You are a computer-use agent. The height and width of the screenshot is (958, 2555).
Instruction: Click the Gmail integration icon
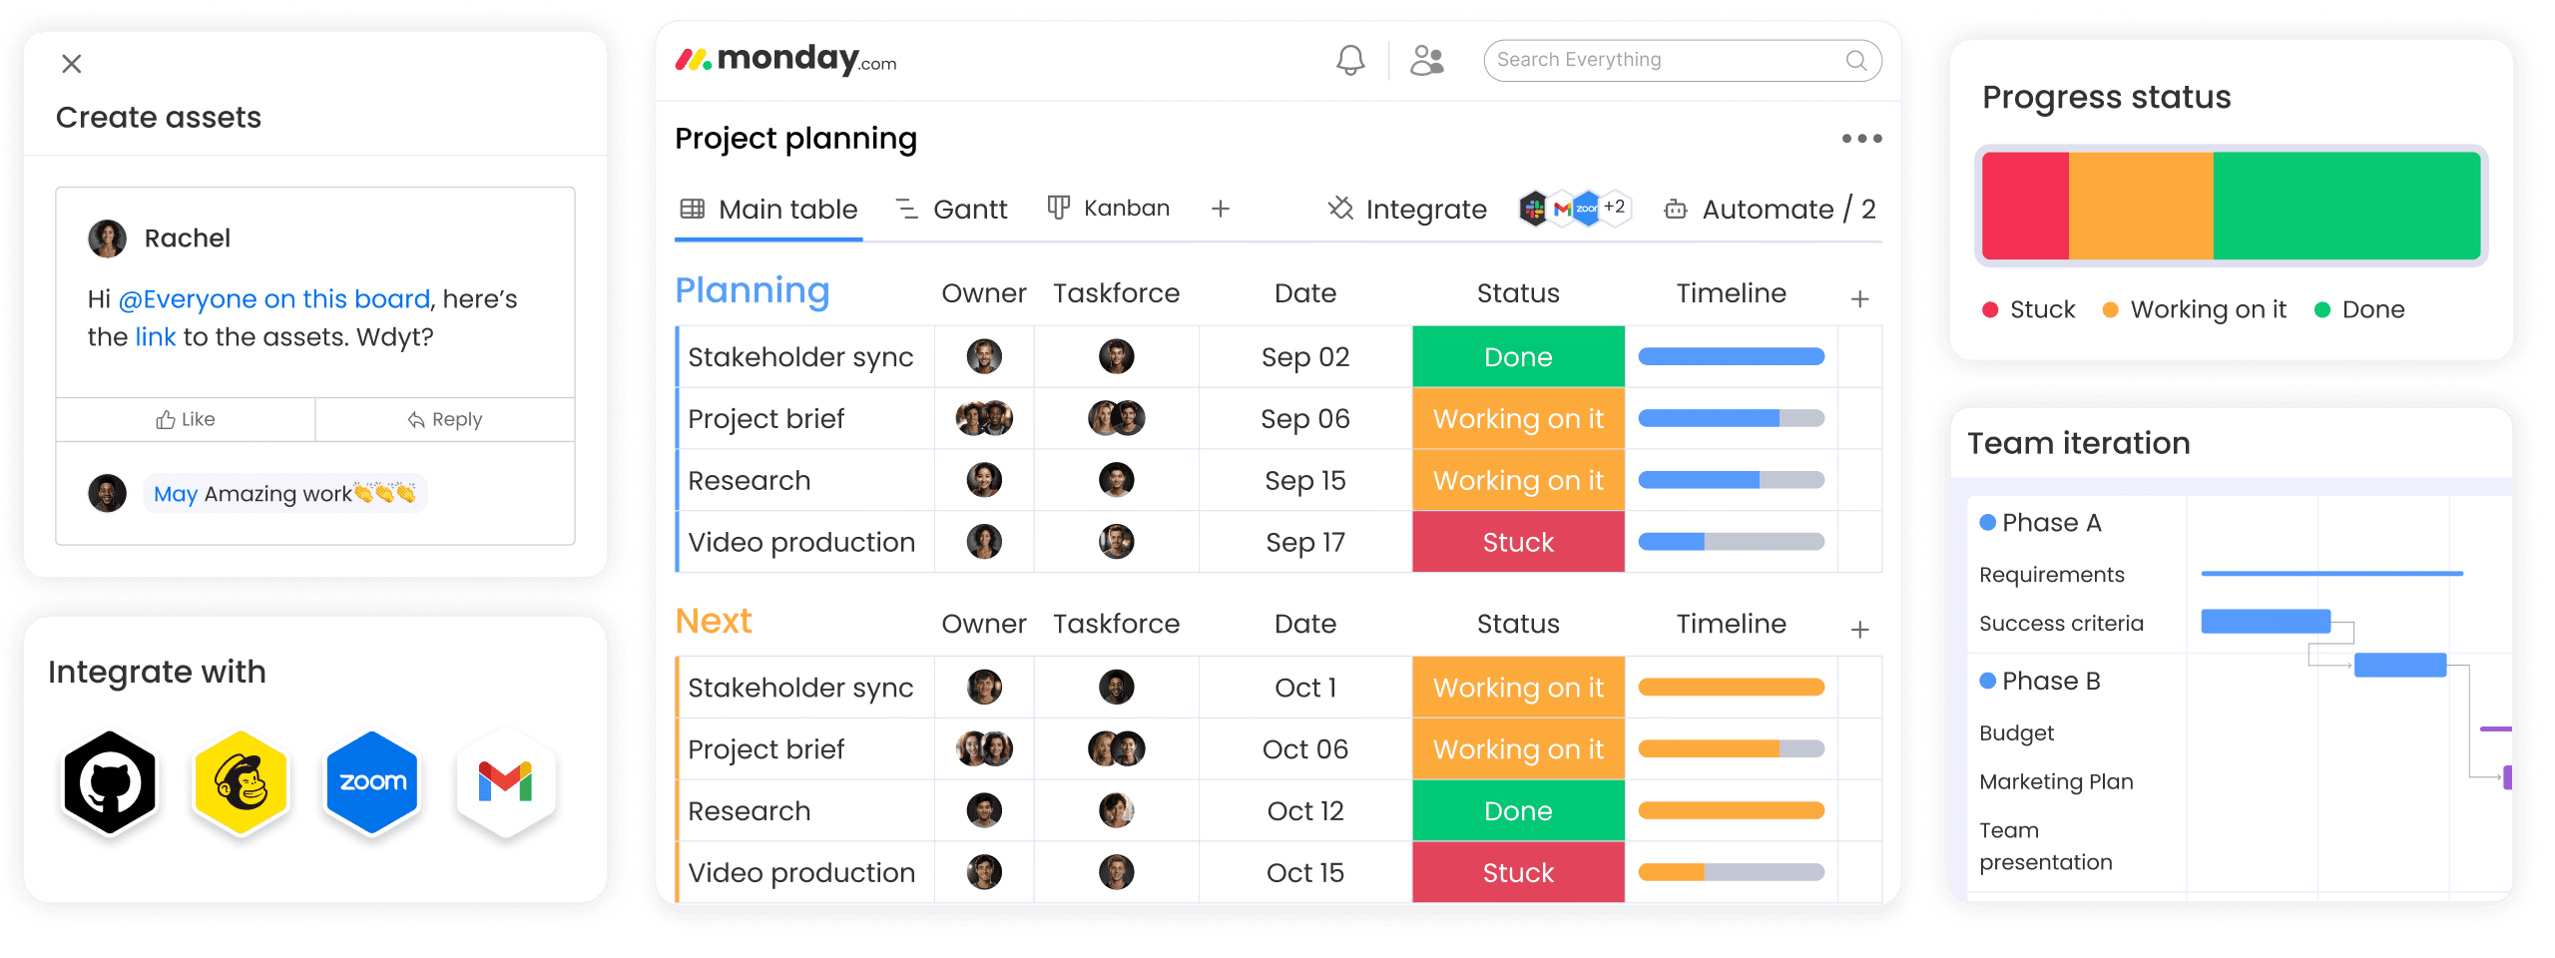tap(505, 782)
